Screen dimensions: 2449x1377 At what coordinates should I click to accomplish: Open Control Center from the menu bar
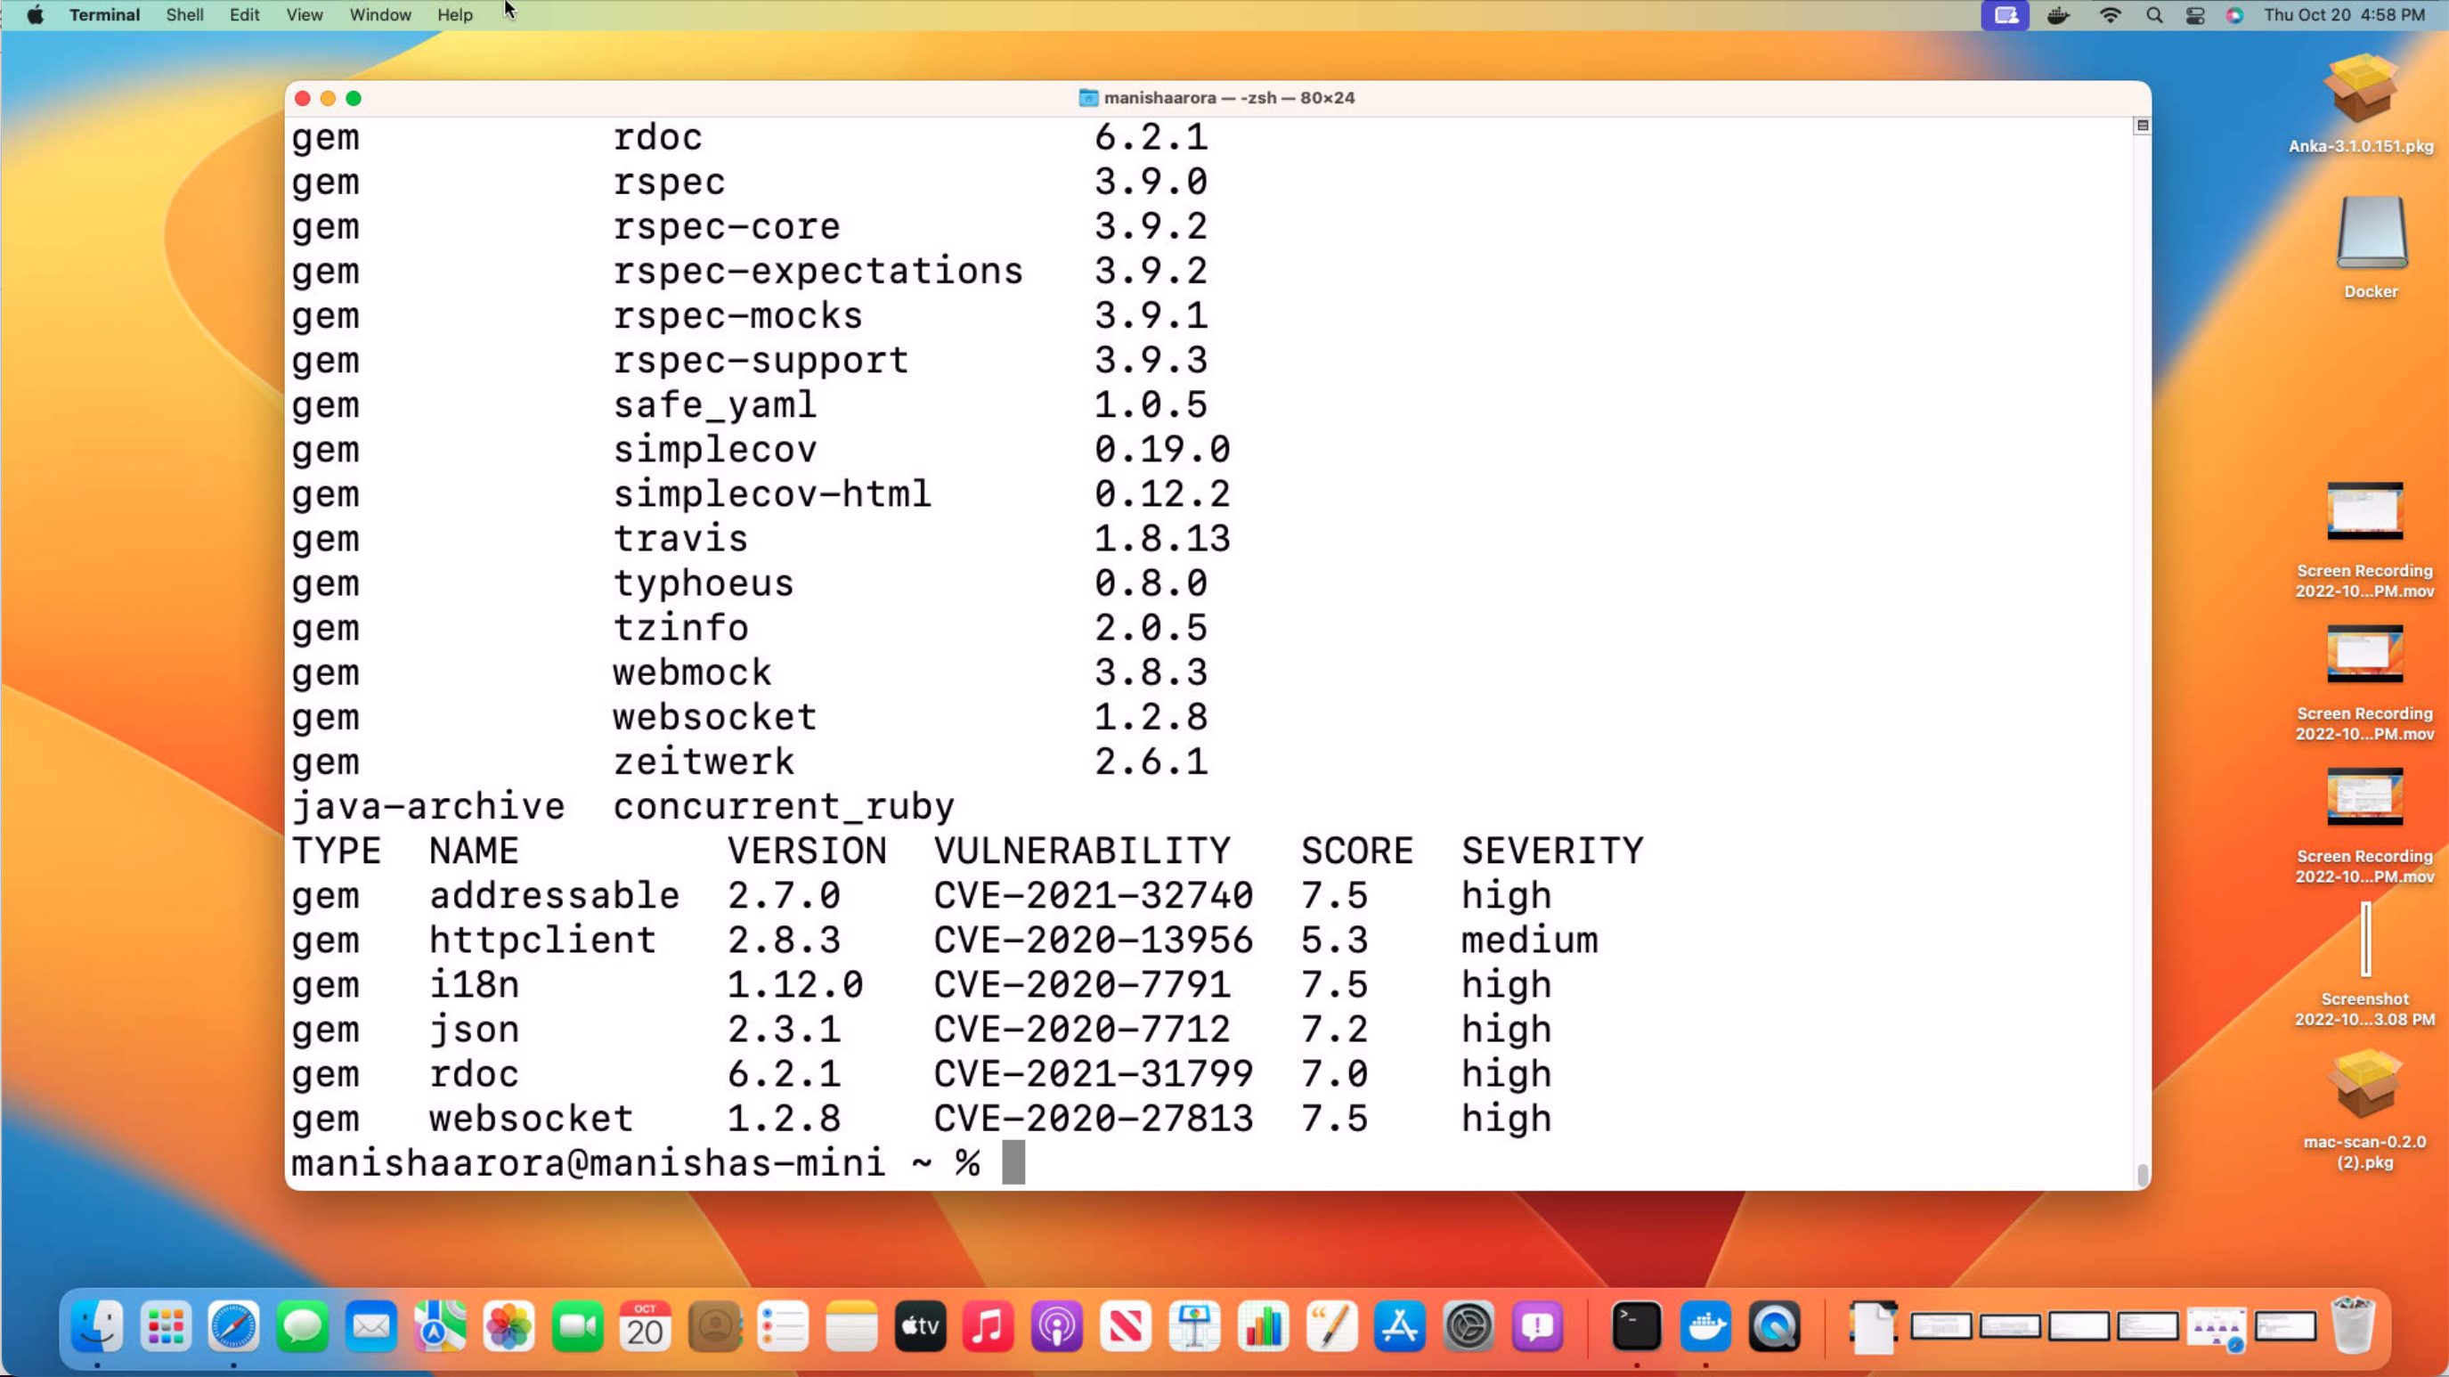pyautogui.click(x=2195, y=14)
